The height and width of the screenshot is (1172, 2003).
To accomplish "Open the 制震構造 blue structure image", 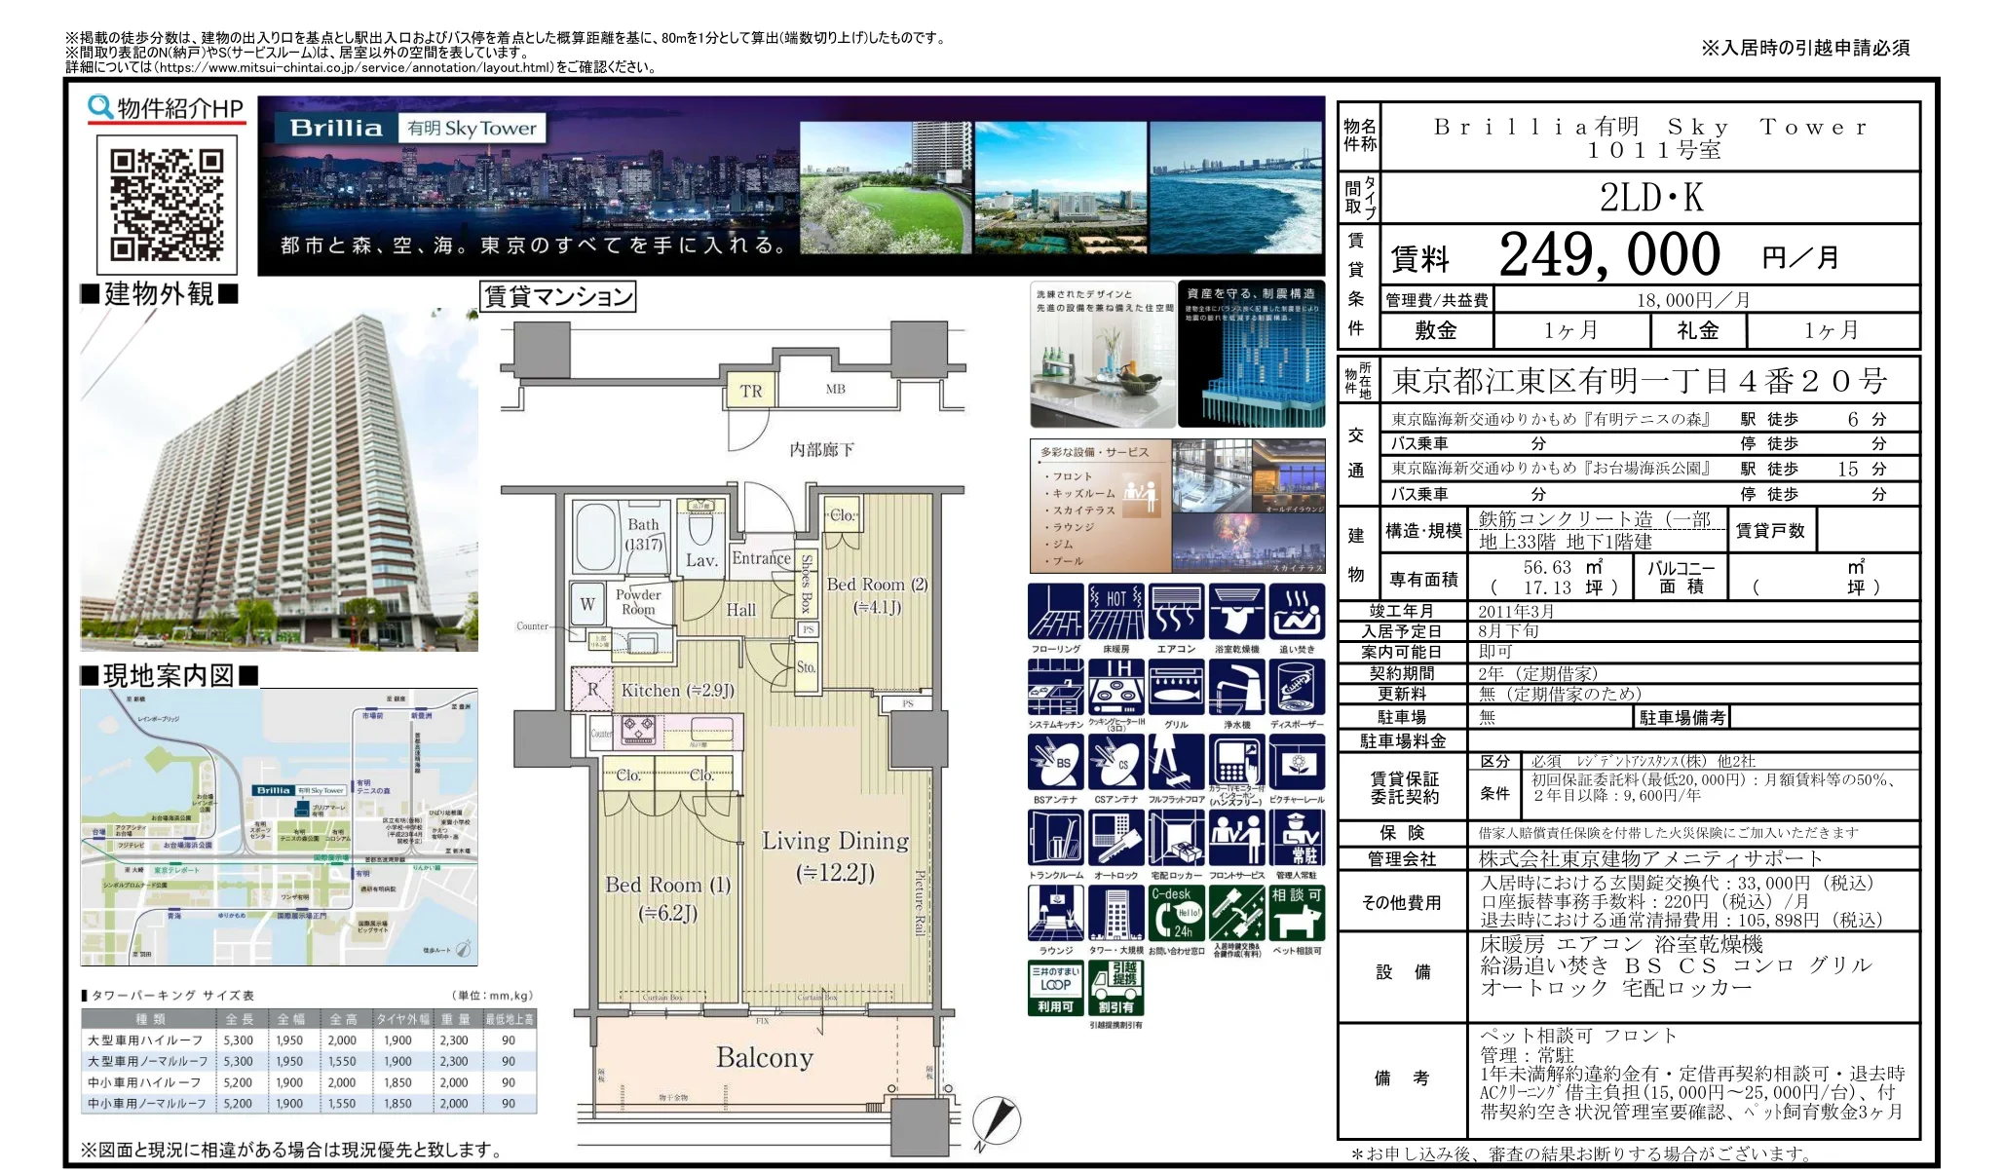I will pyautogui.click(x=1252, y=355).
